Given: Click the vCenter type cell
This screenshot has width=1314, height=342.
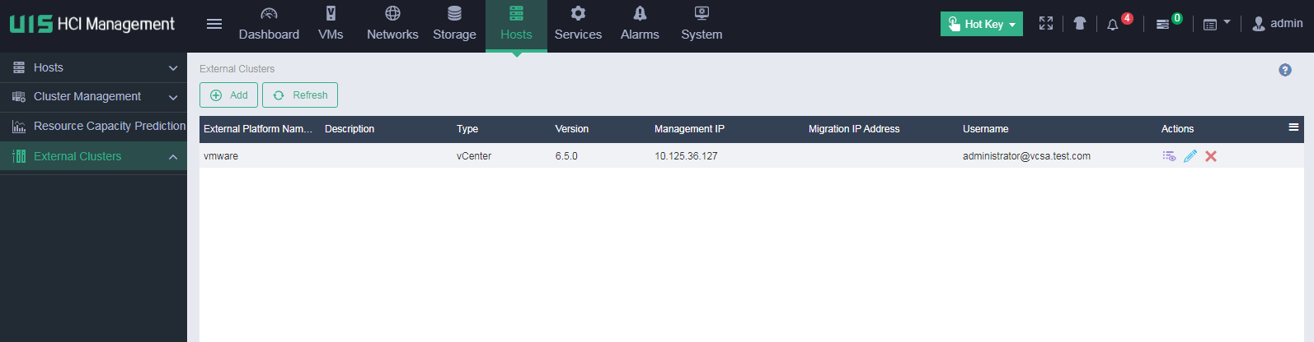Looking at the screenshot, I should (x=474, y=156).
